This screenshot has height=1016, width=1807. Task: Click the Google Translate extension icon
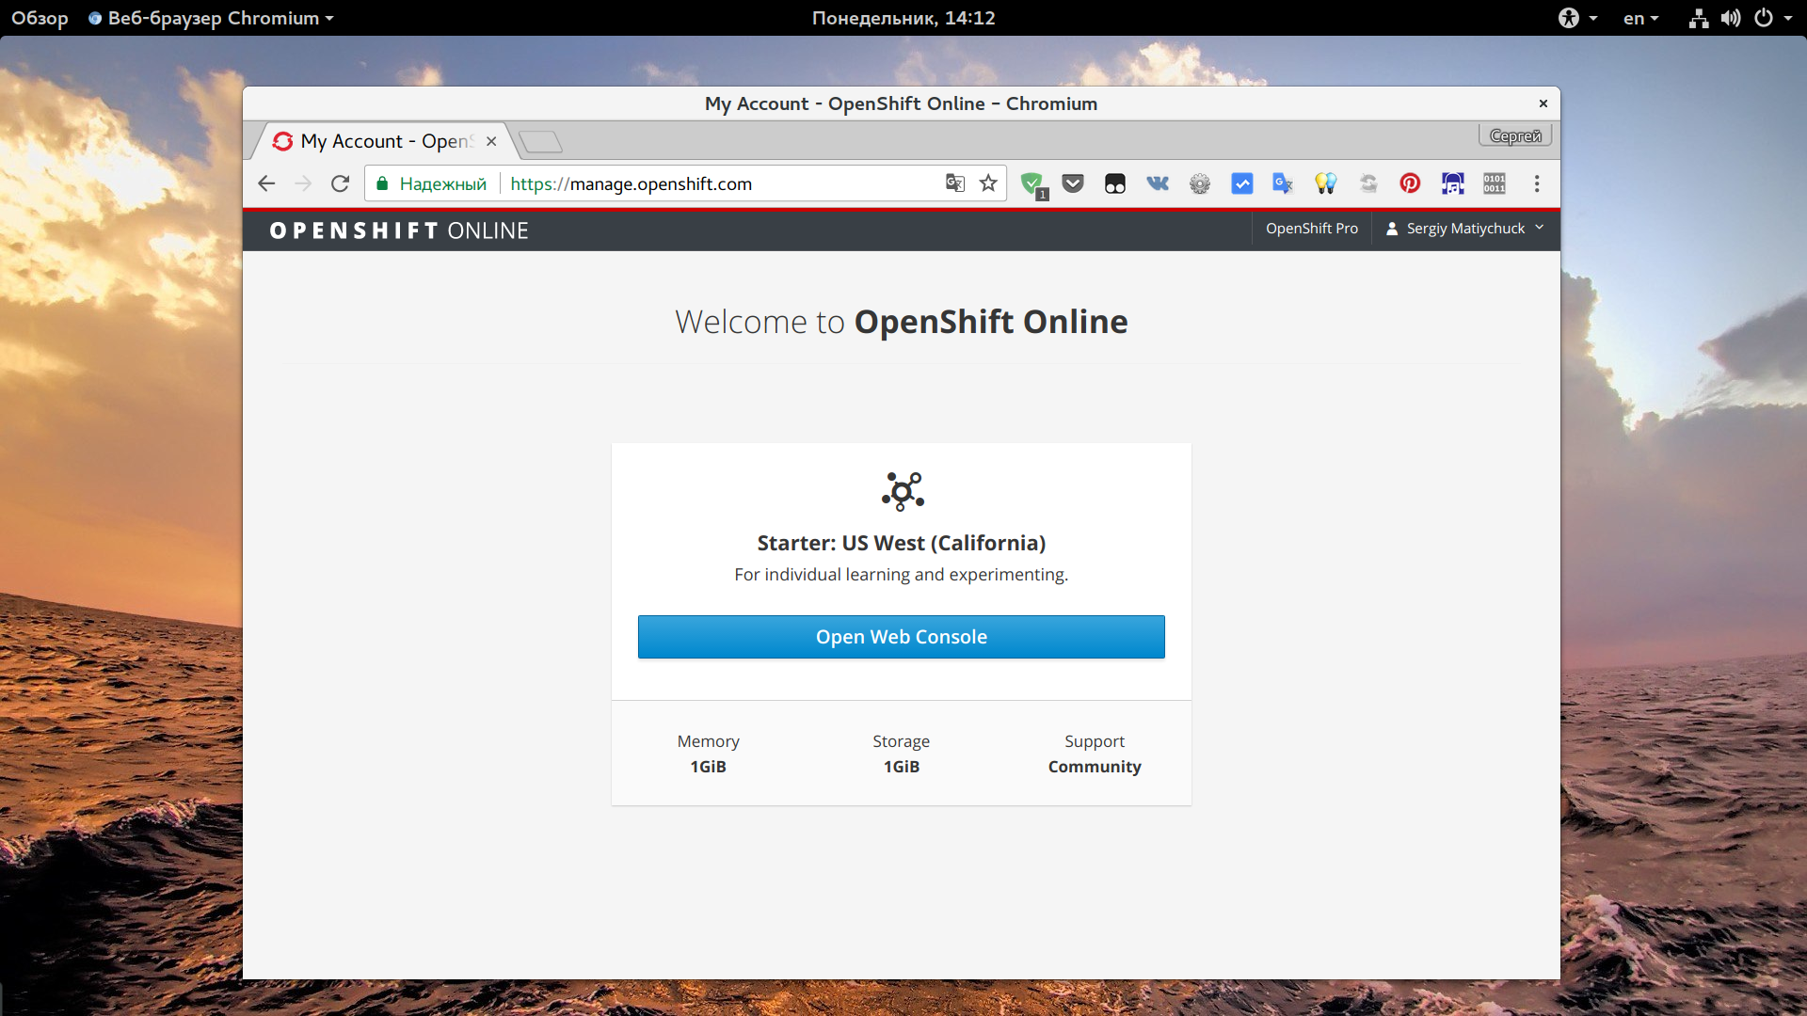[1282, 183]
